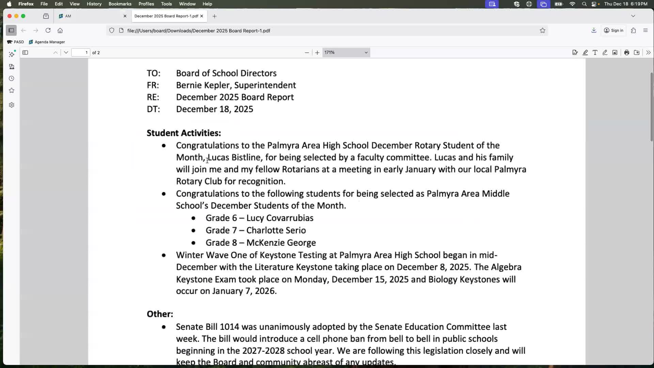Select the freehand draw tool
654x368 pixels.
[x=605, y=52]
